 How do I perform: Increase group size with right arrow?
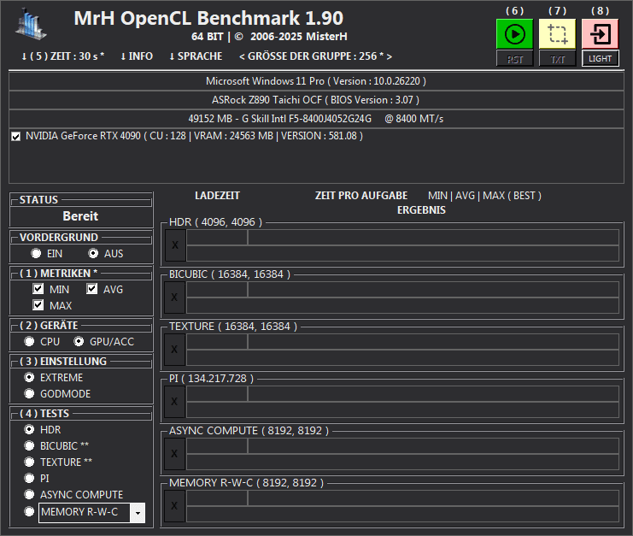tap(390, 56)
